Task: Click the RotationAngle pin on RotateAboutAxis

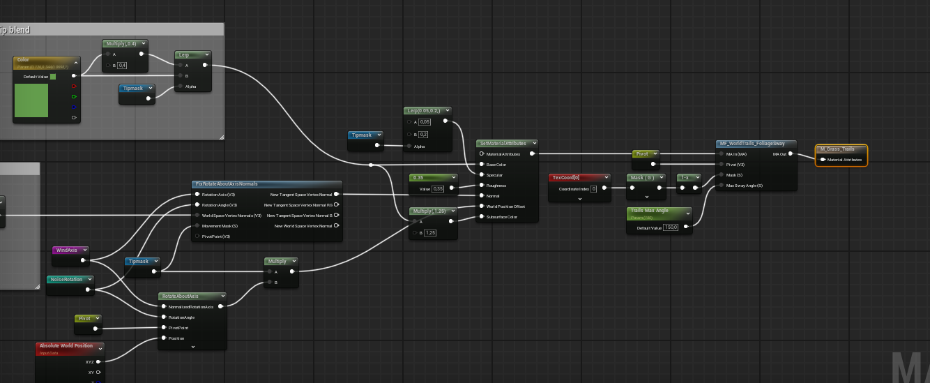Action: (163, 317)
